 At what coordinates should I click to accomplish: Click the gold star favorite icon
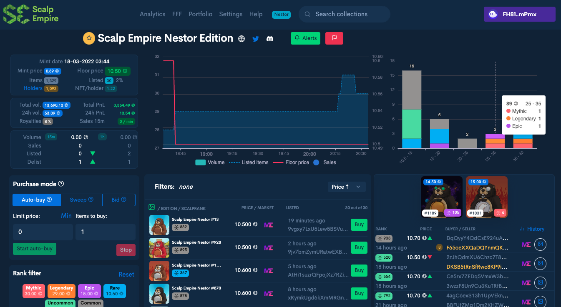click(x=89, y=38)
